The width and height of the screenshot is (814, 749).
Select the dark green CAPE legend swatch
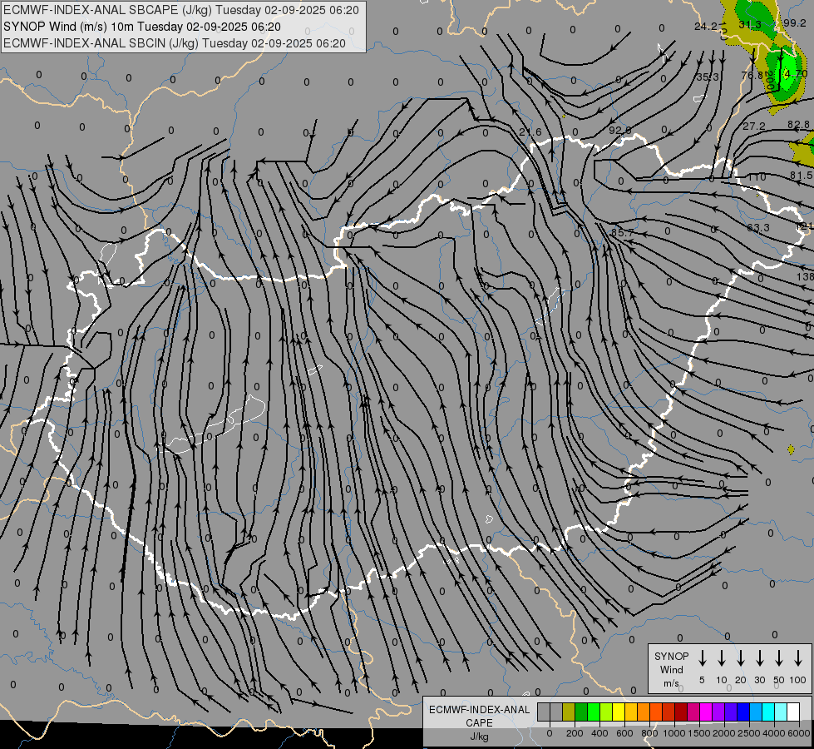click(x=581, y=712)
